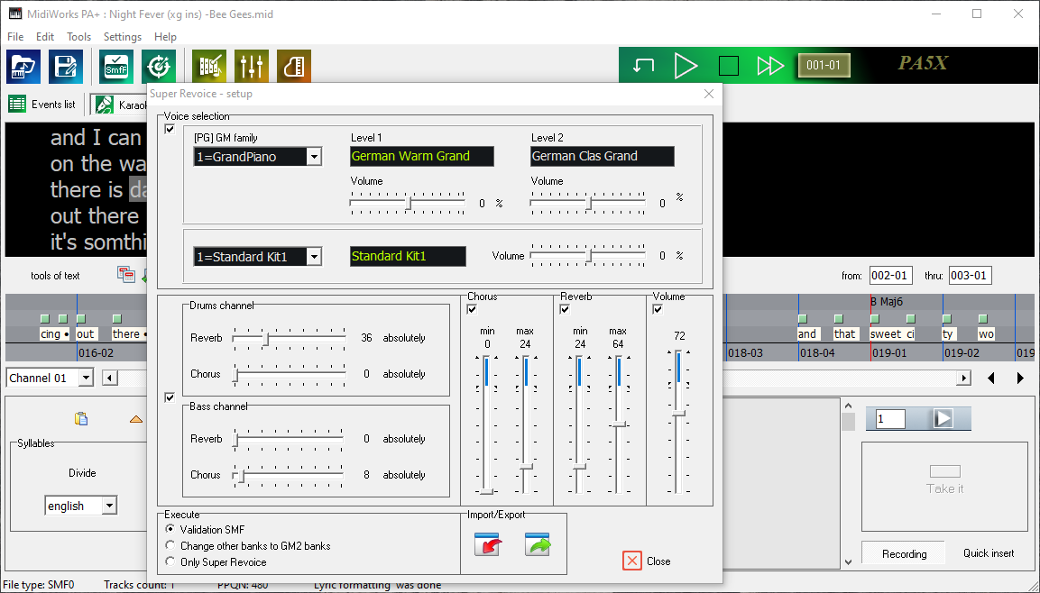Image resolution: width=1040 pixels, height=593 pixels.
Task: Open the Settings menu
Action: [122, 37]
